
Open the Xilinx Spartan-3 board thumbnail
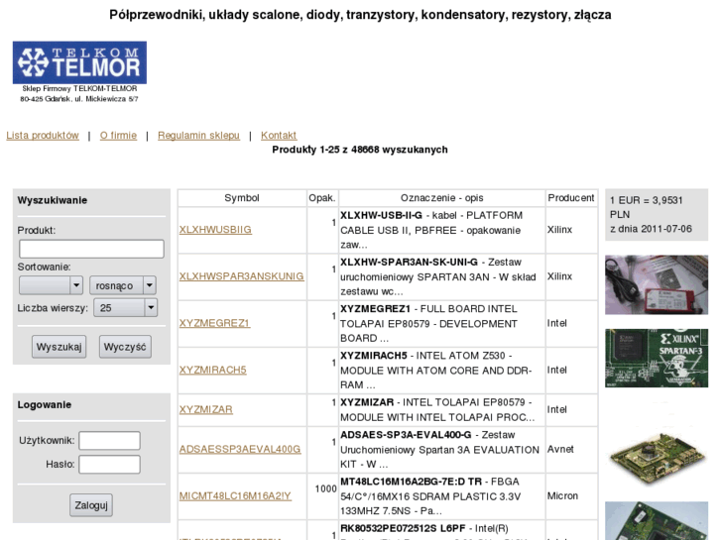click(x=657, y=358)
